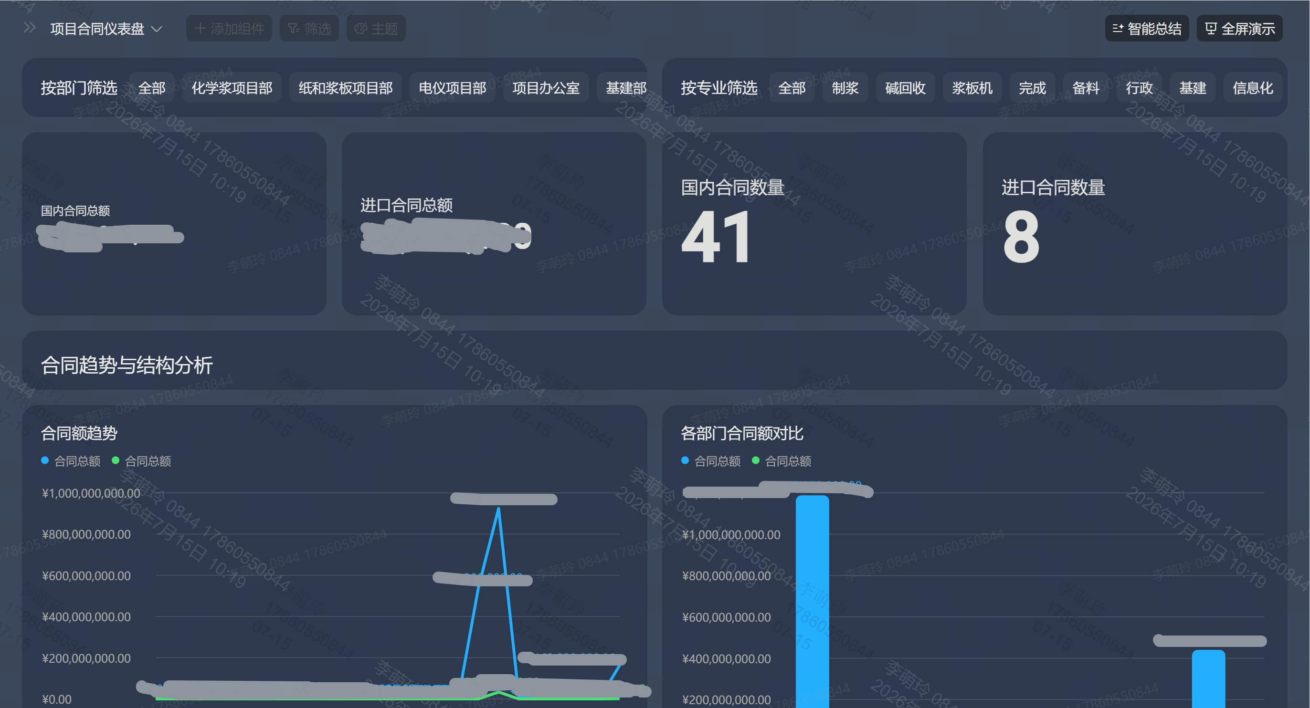Filter by 信息化 specialty
Image resolution: width=1310 pixels, height=708 pixels.
[x=1253, y=88]
